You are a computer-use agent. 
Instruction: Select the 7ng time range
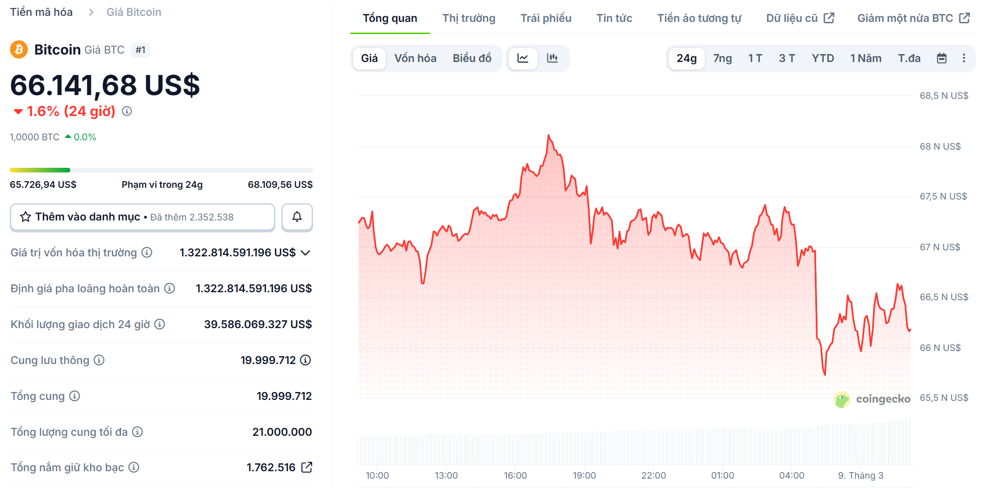click(722, 58)
